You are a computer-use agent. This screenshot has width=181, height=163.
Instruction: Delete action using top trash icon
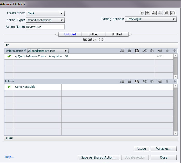click(167, 12)
